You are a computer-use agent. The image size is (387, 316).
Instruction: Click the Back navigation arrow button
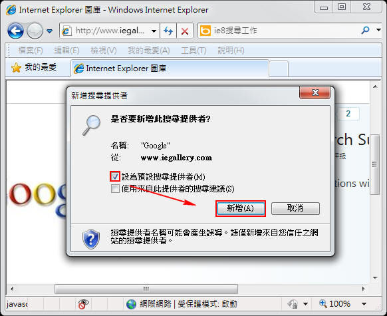pyautogui.click(x=15, y=31)
